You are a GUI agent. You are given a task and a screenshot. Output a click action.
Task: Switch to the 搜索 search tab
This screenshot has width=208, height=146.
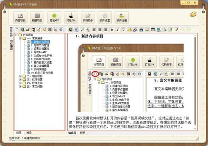[x=29, y=133]
